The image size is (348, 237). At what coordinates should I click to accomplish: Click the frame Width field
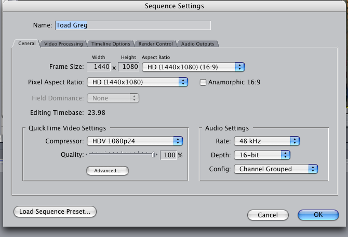coord(99,67)
